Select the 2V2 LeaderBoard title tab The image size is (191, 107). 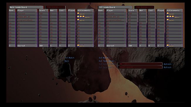(x=115, y=7)
